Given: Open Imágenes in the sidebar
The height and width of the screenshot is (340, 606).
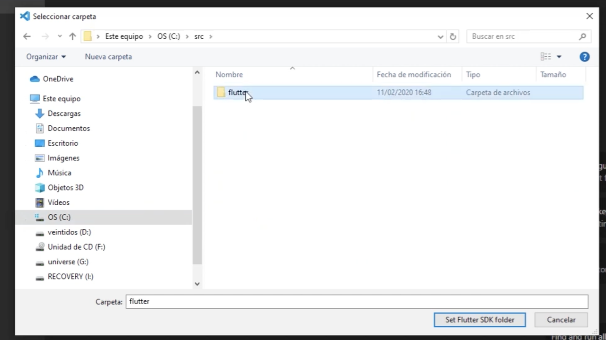Looking at the screenshot, I should tap(63, 158).
